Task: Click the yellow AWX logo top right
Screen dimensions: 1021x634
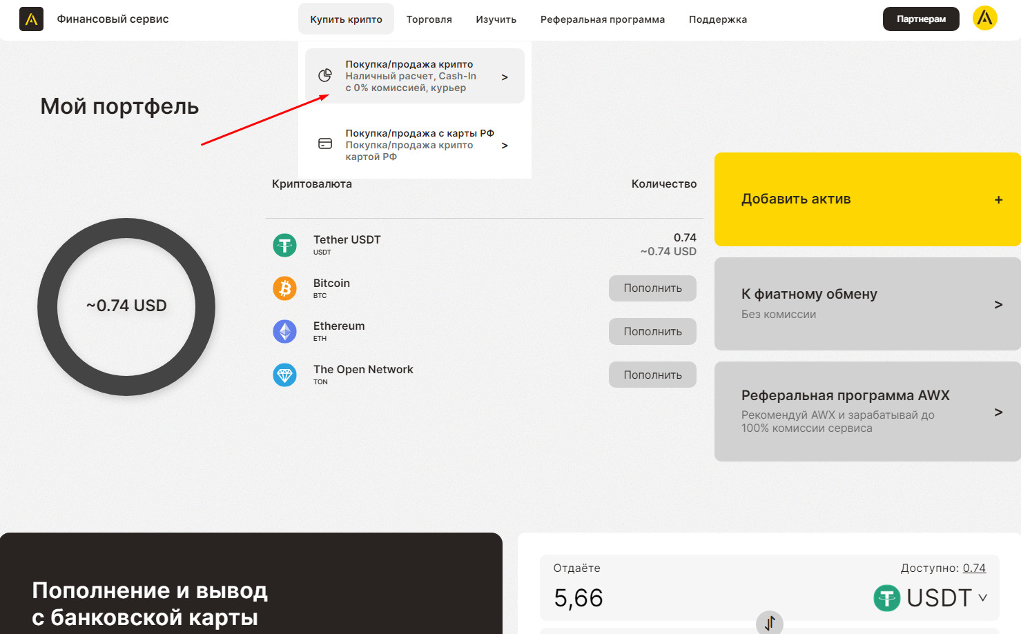Action: (x=984, y=18)
